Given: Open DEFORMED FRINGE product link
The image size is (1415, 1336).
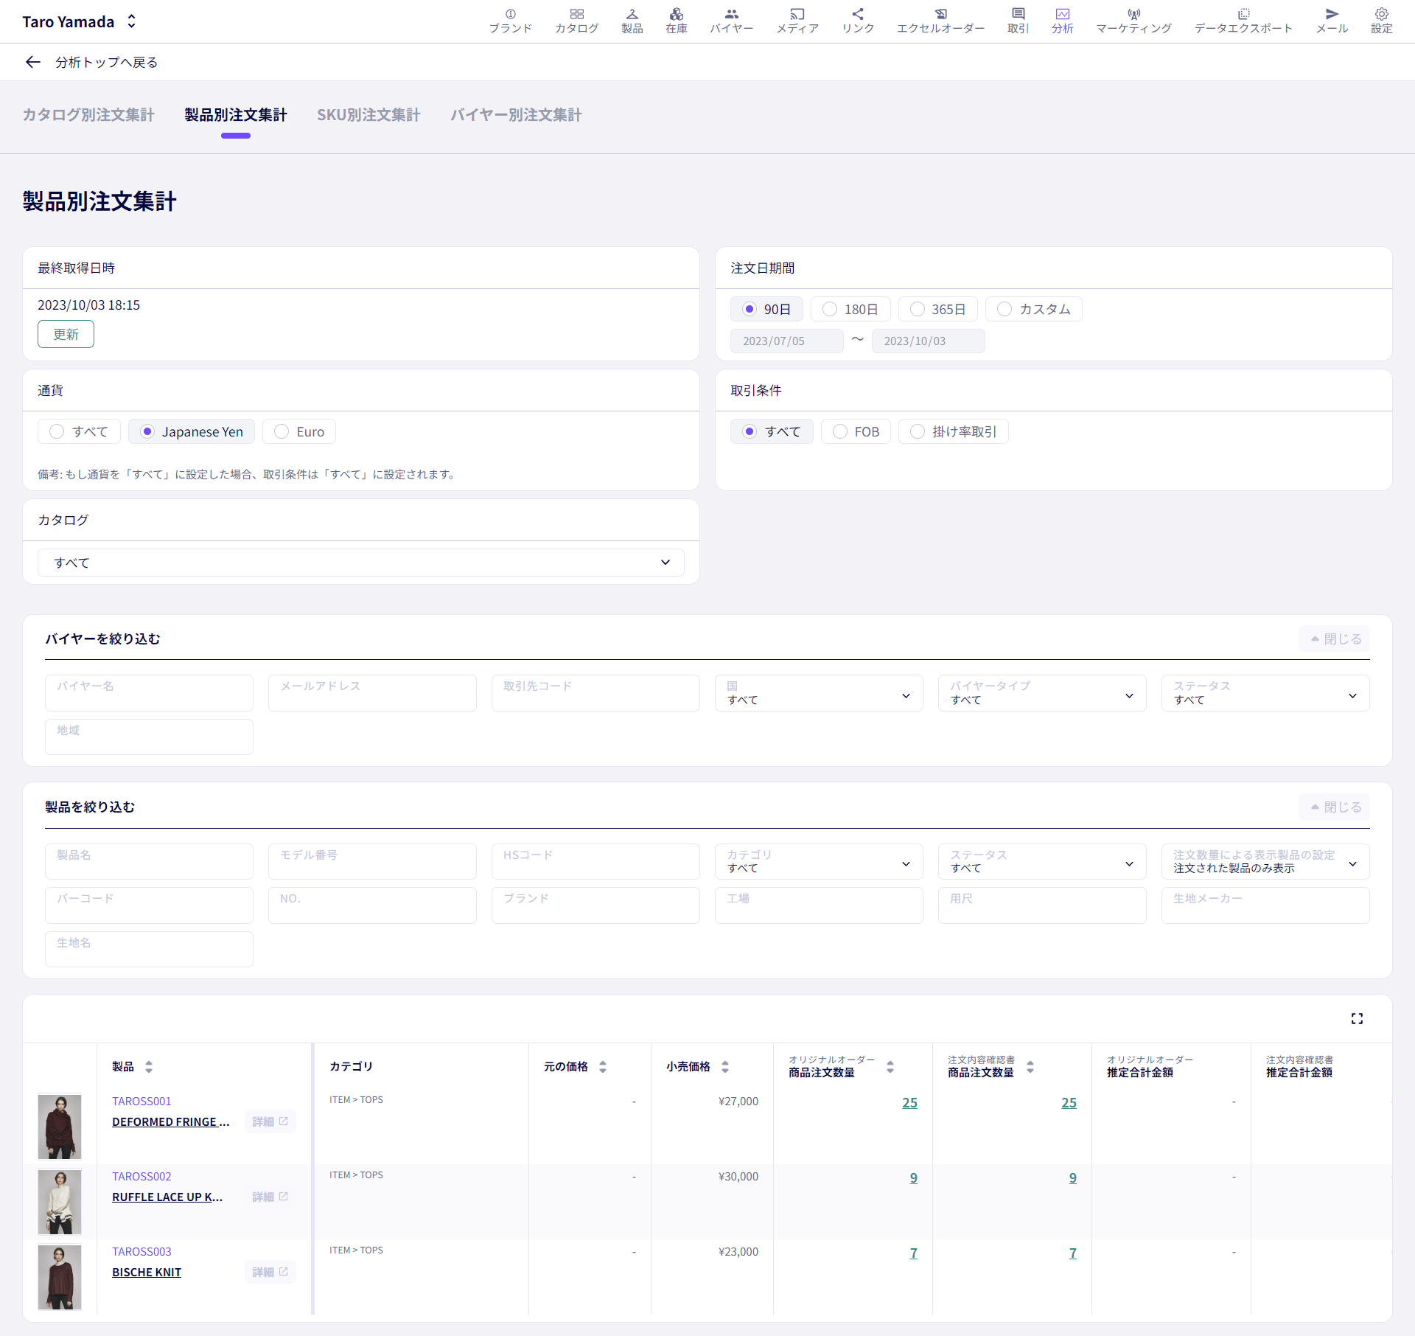Looking at the screenshot, I should (171, 1121).
